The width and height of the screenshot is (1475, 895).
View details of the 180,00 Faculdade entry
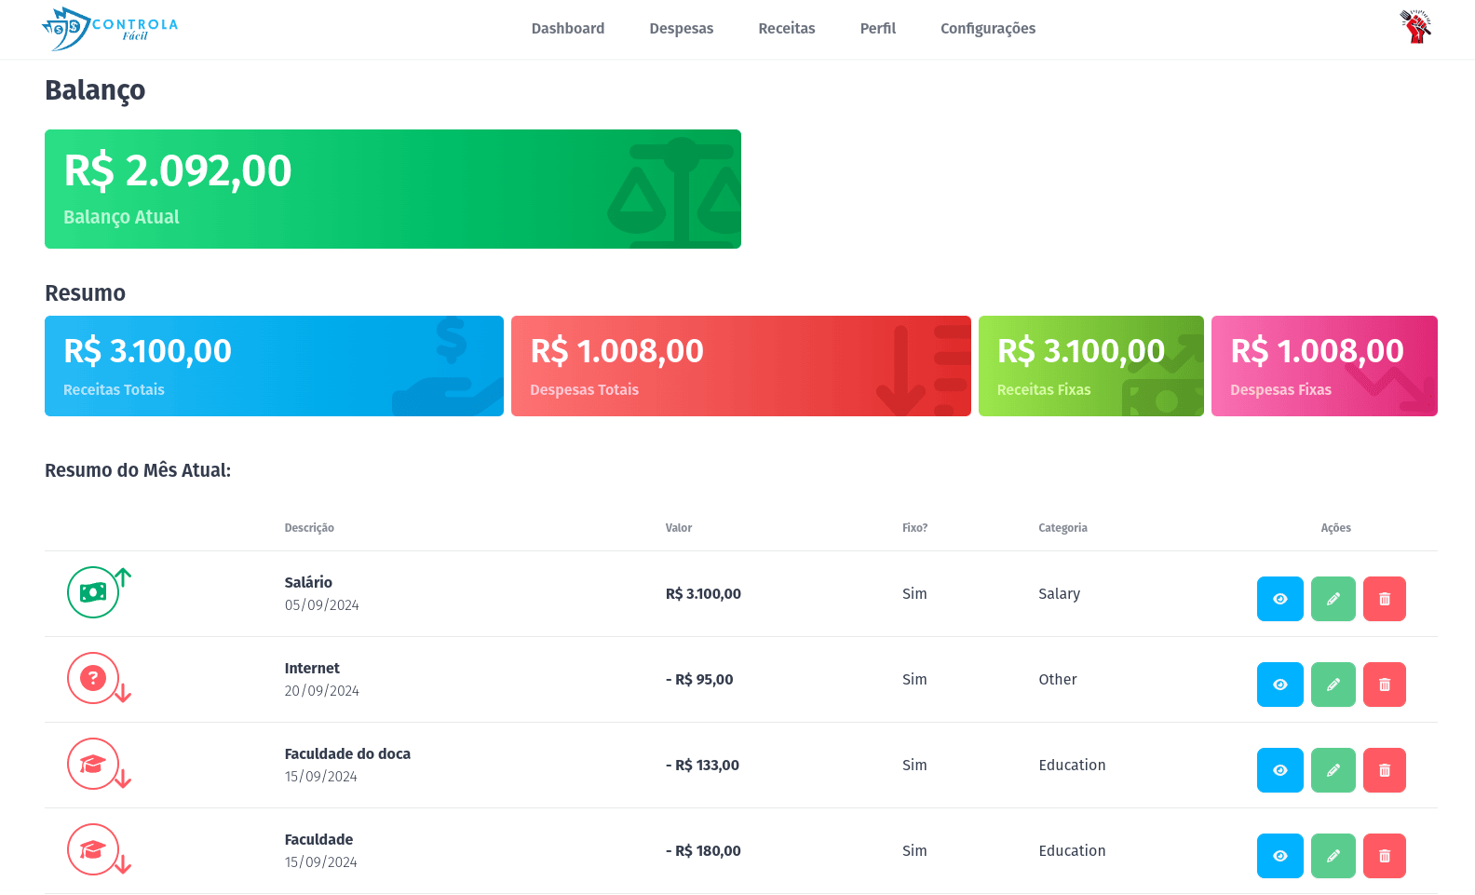pyautogui.click(x=1279, y=856)
